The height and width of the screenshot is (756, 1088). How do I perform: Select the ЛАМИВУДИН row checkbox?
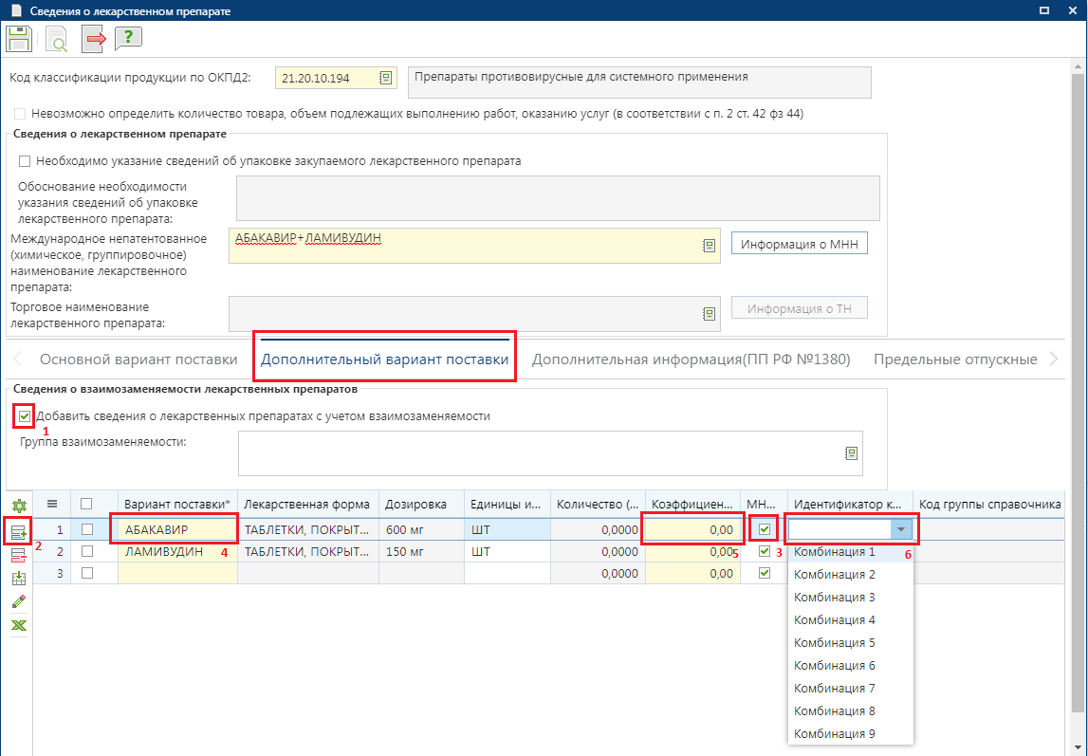point(86,551)
